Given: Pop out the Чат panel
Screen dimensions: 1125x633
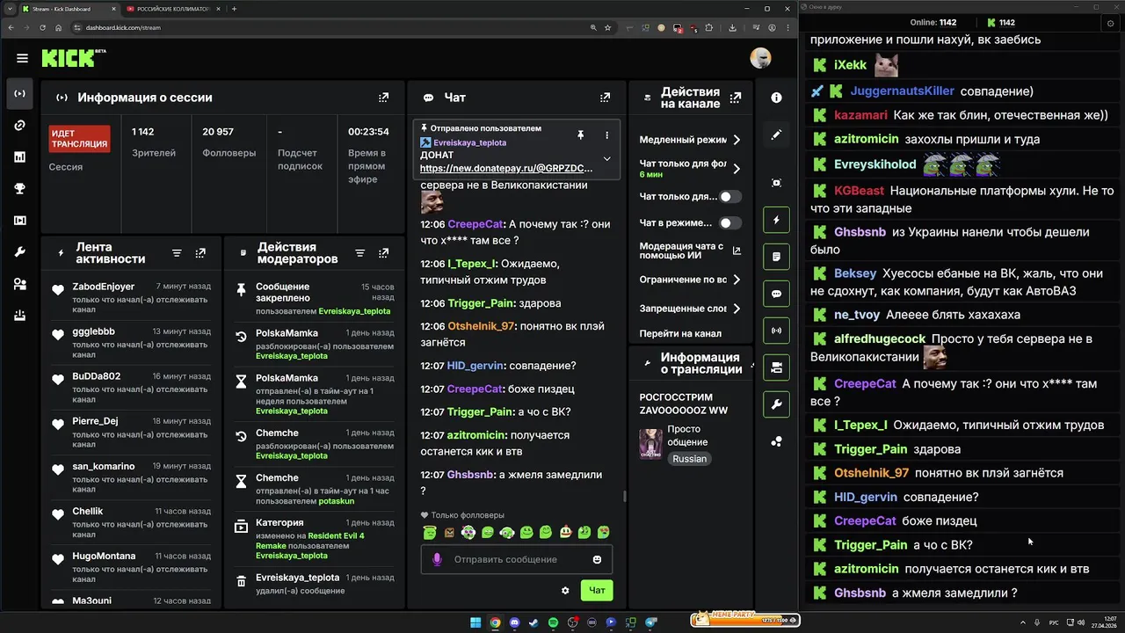Looking at the screenshot, I should pyautogui.click(x=605, y=98).
